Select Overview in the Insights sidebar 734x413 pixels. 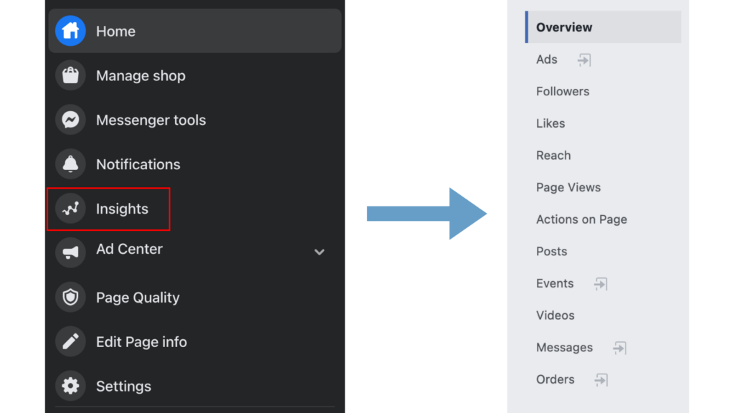coord(563,27)
